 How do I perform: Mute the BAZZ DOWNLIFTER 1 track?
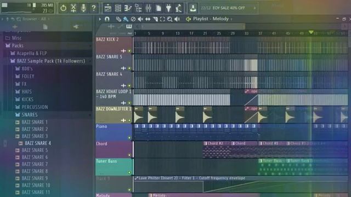tap(129, 120)
